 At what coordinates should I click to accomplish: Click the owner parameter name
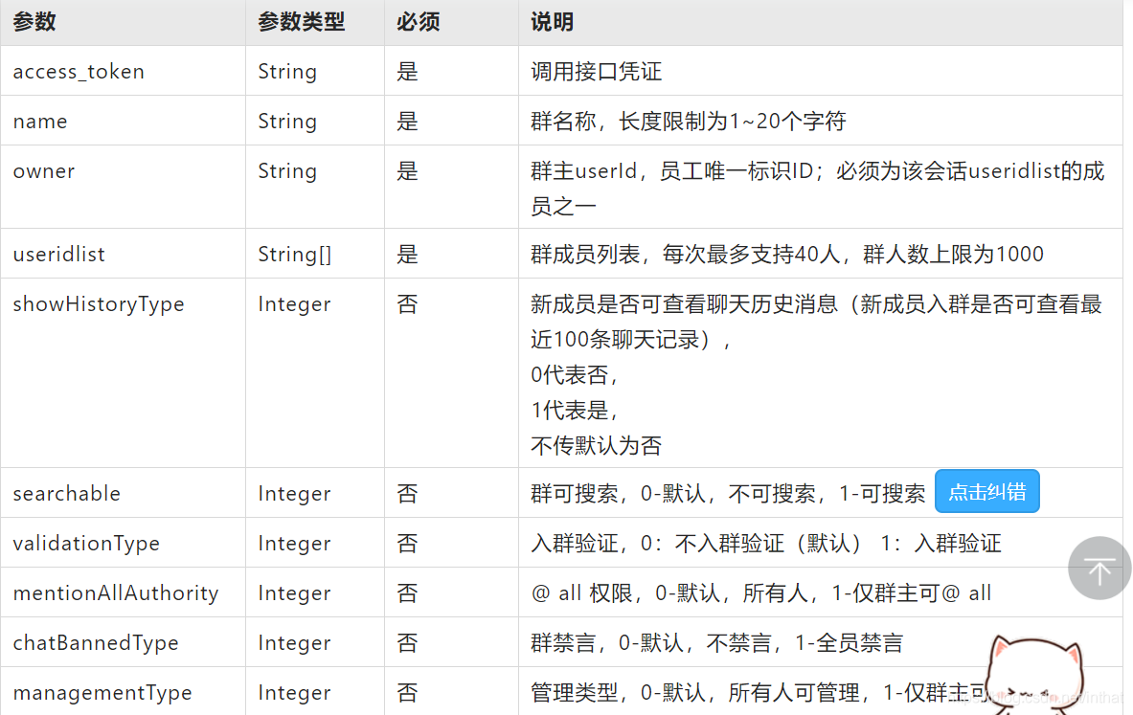pyautogui.click(x=44, y=171)
